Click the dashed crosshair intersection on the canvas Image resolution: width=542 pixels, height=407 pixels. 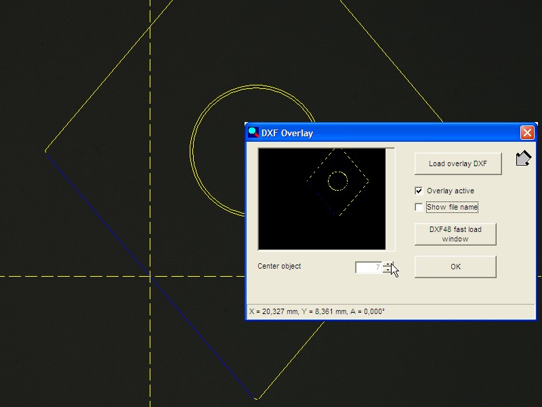click(x=150, y=276)
